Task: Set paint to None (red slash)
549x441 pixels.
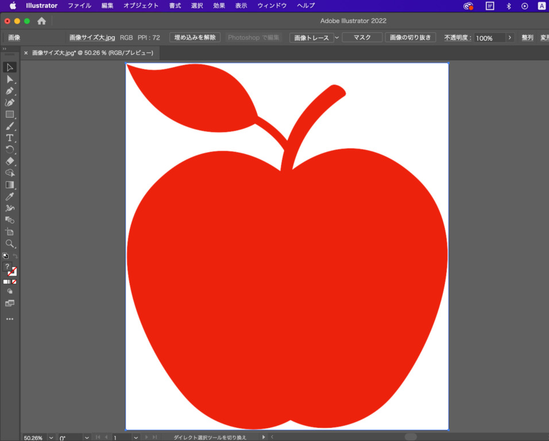Action: (x=14, y=282)
